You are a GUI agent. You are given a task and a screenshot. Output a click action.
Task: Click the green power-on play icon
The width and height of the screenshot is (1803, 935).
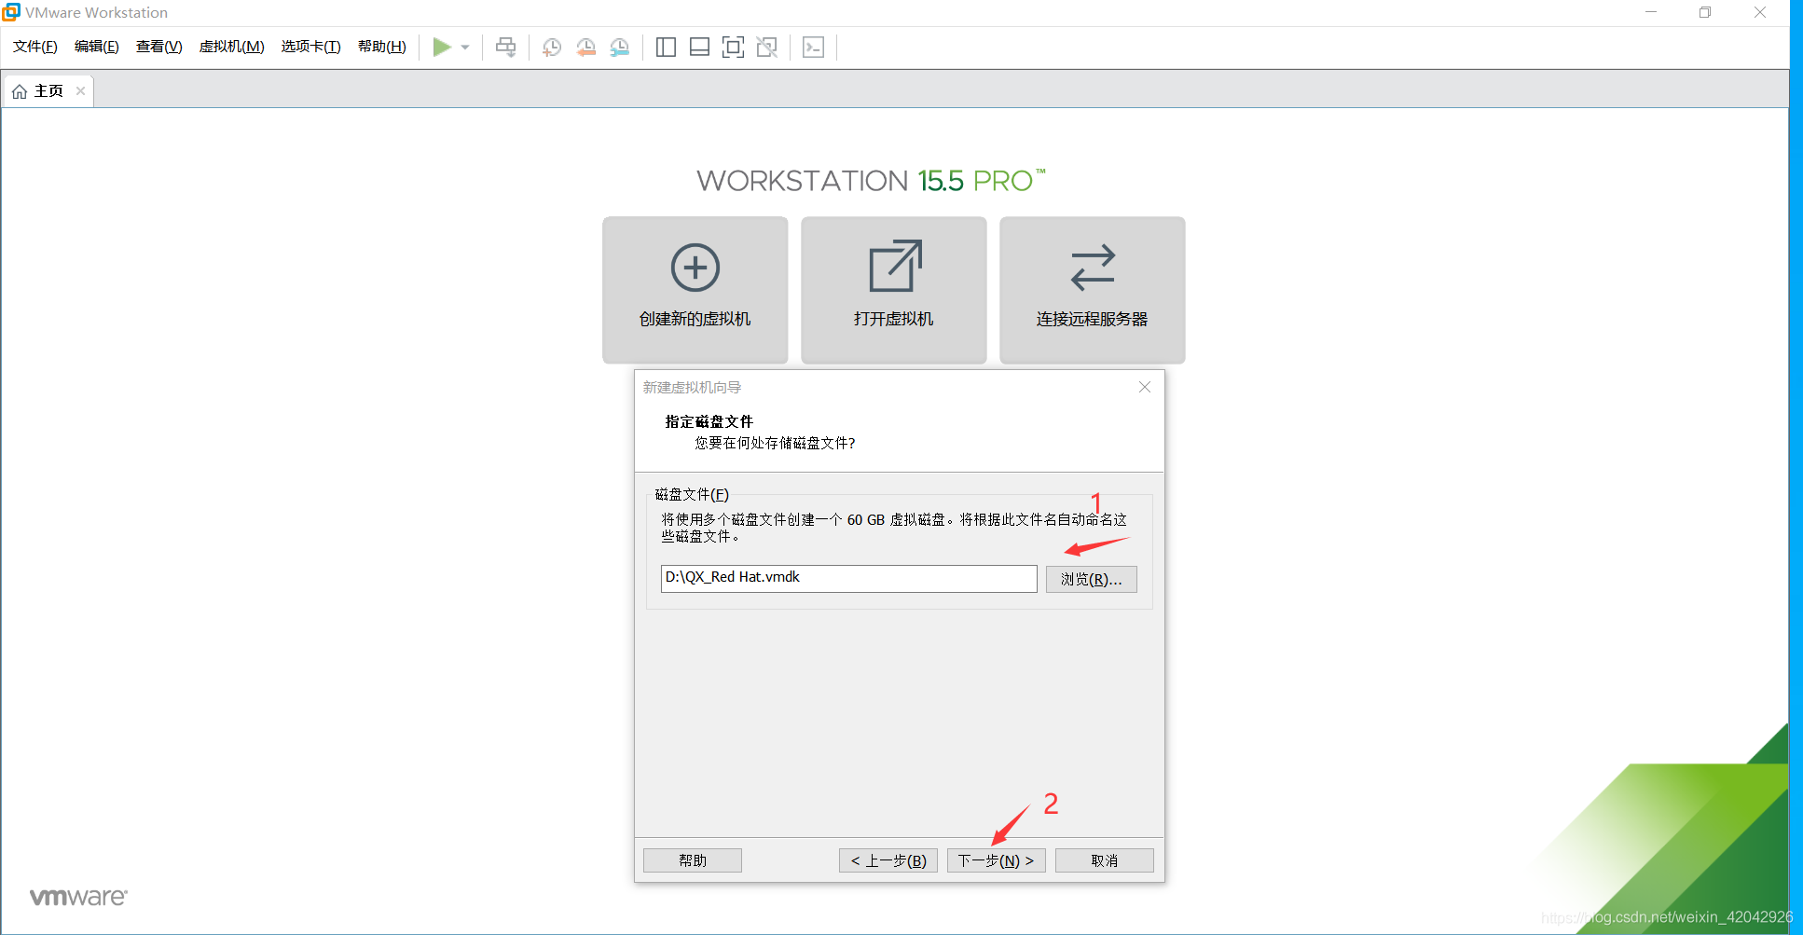tap(442, 47)
